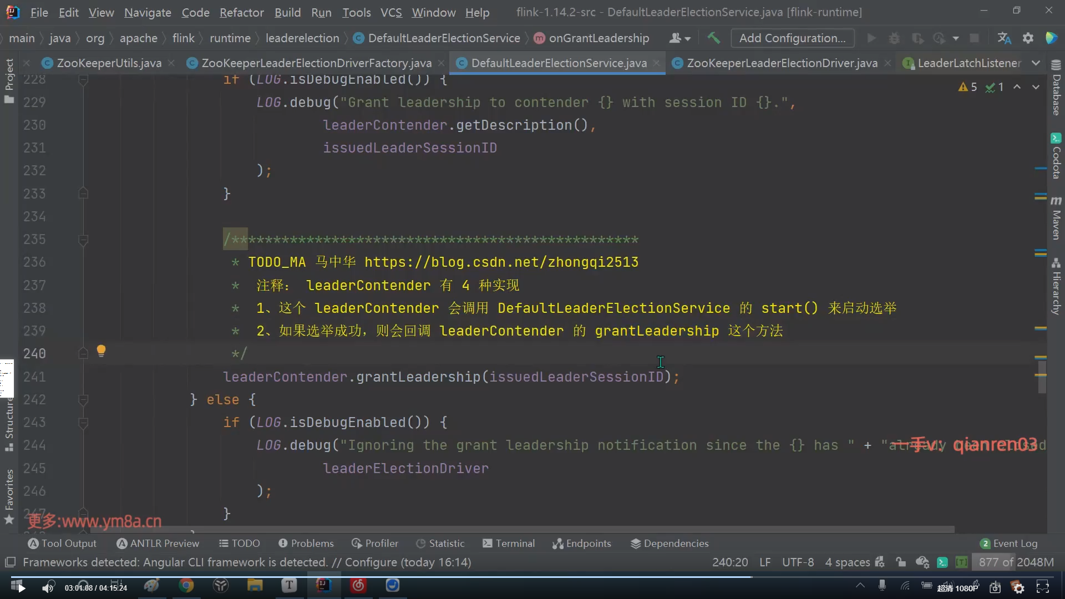Open the Refactor menu
1065x599 pixels.
coord(241,12)
